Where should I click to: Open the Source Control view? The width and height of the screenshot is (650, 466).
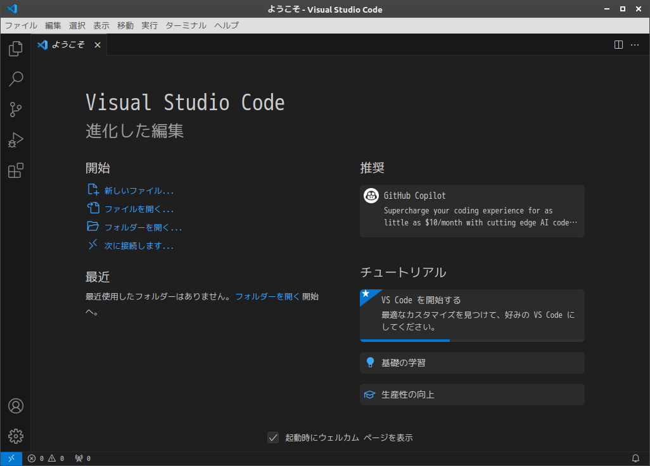tap(16, 110)
